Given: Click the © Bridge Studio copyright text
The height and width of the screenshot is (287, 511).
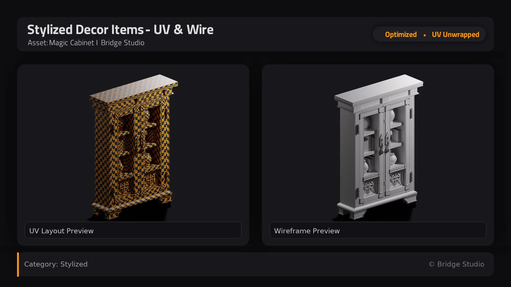Looking at the screenshot, I should (456, 264).
